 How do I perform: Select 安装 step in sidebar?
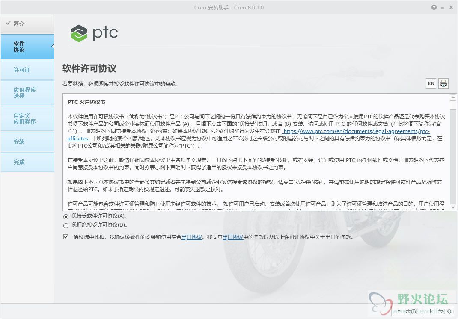click(x=27, y=142)
